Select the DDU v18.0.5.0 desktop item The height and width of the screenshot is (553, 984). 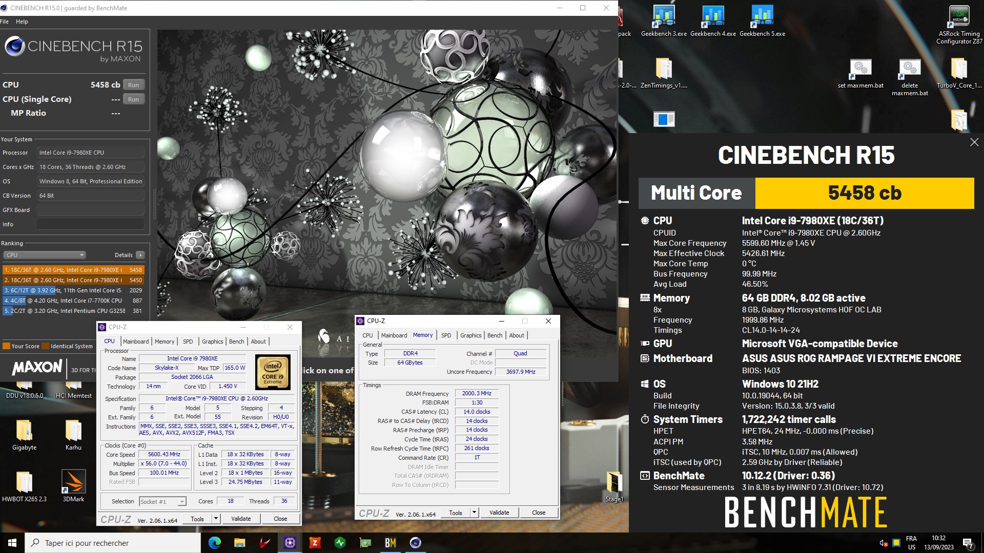pyautogui.click(x=24, y=390)
